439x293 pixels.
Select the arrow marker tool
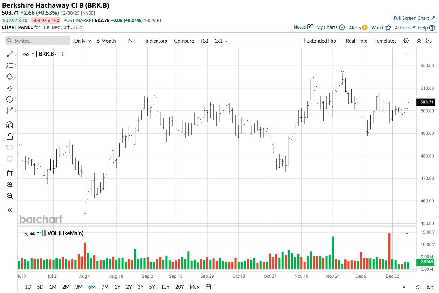click(9, 88)
